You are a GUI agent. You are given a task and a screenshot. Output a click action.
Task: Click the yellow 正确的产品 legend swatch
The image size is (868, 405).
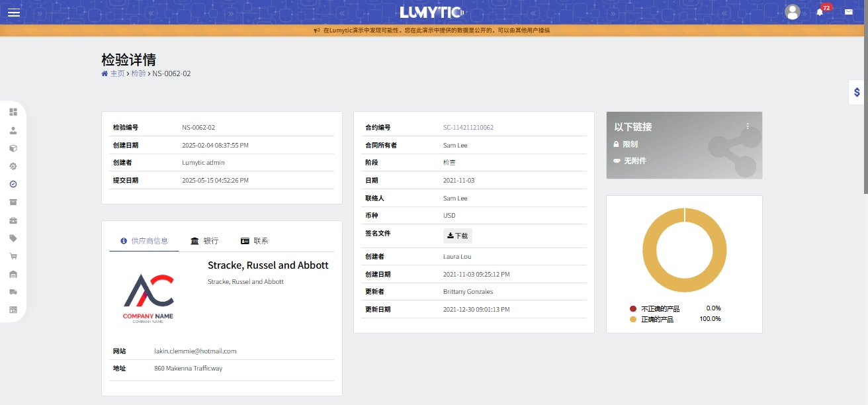coord(633,319)
